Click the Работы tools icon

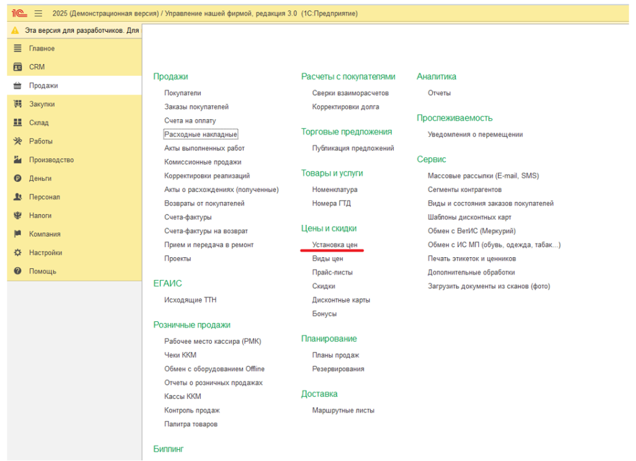(x=17, y=141)
